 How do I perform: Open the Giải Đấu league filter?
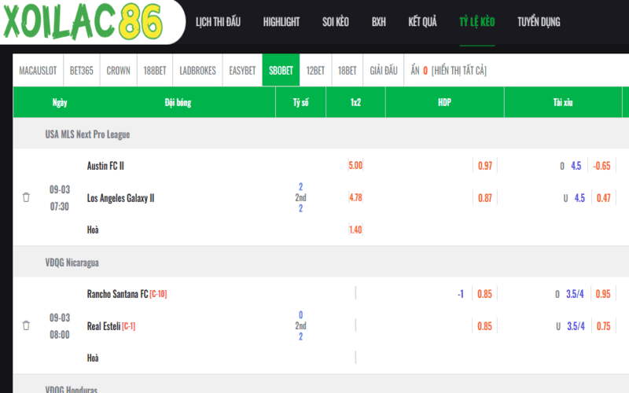tap(383, 71)
